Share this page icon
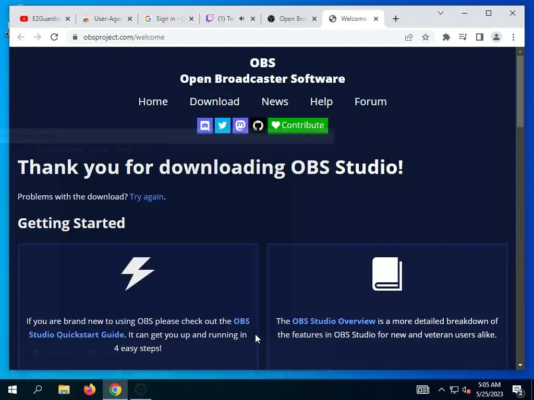 (x=409, y=37)
